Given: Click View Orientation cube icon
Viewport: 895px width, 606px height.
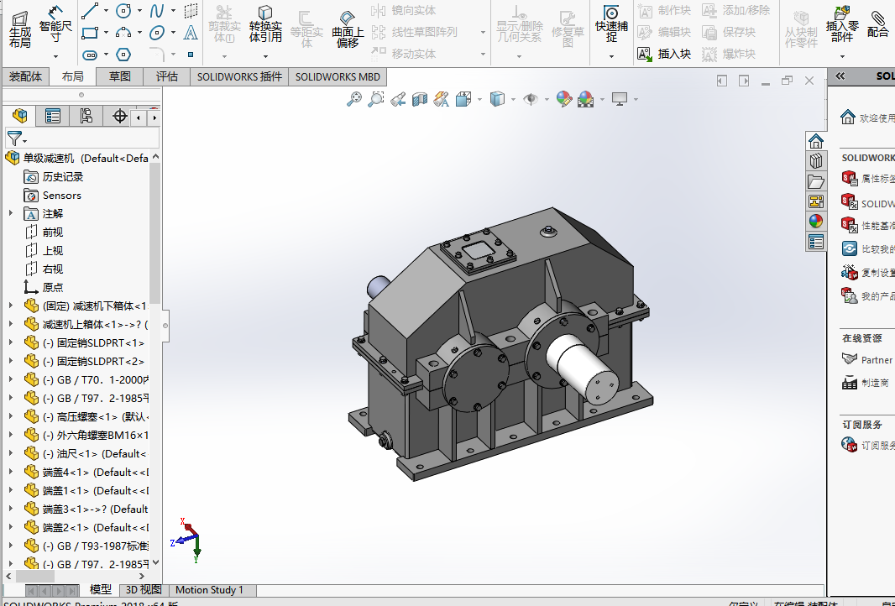Looking at the screenshot, I should pyautogui.click(x=463, y=99).
